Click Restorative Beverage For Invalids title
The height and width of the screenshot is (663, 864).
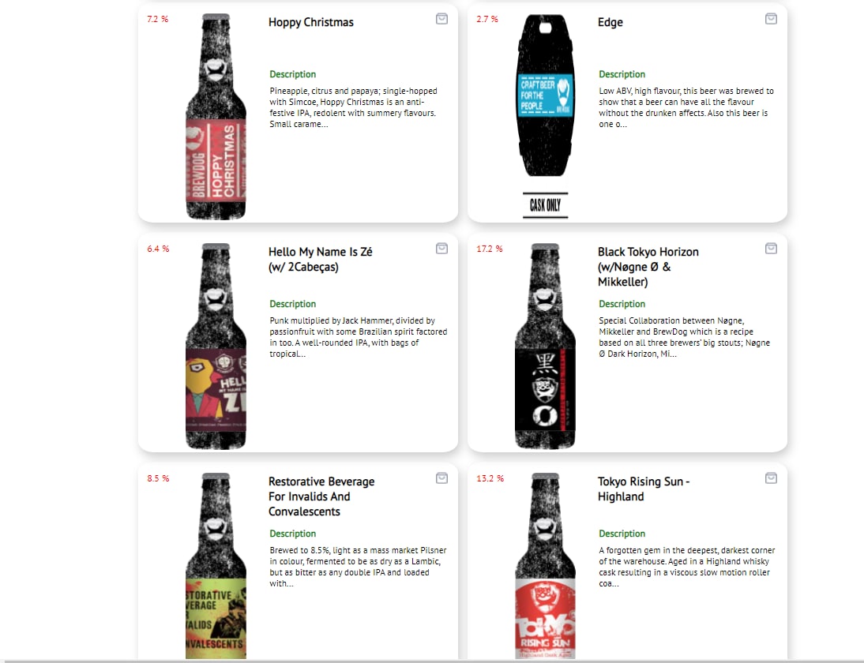(321, 496)
